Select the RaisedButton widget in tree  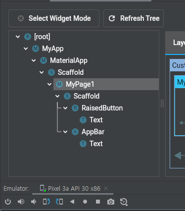pyautogui.click(x=102, y=108)
